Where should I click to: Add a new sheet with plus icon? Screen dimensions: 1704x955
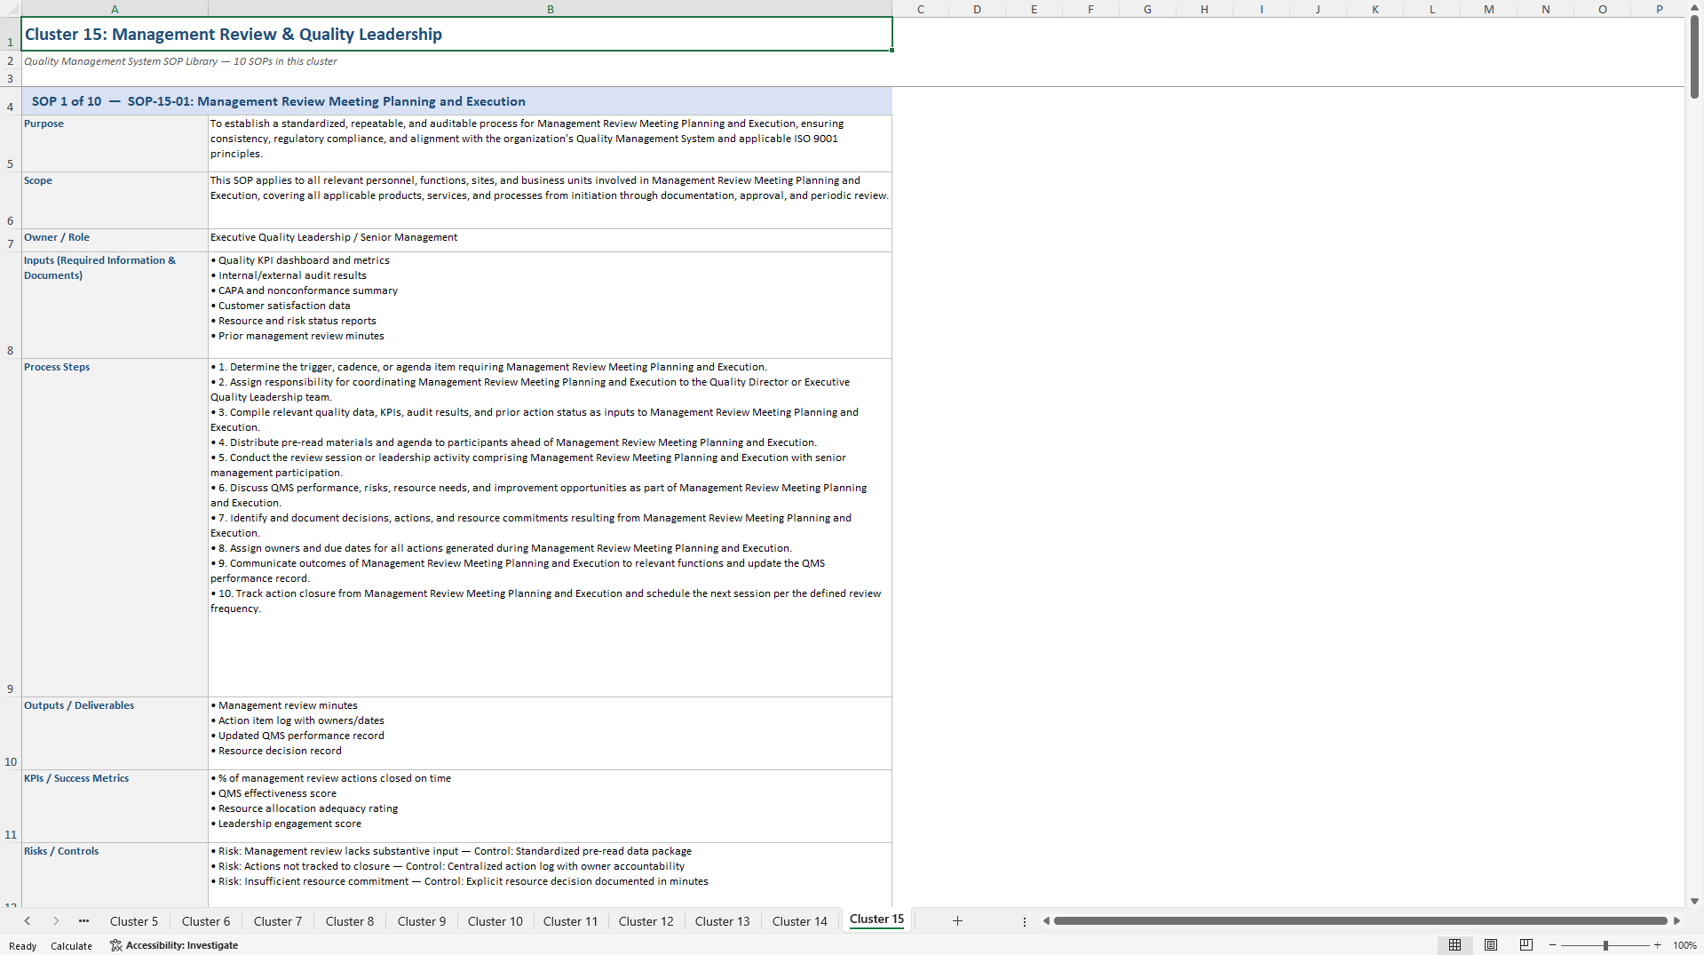[957, 921]
